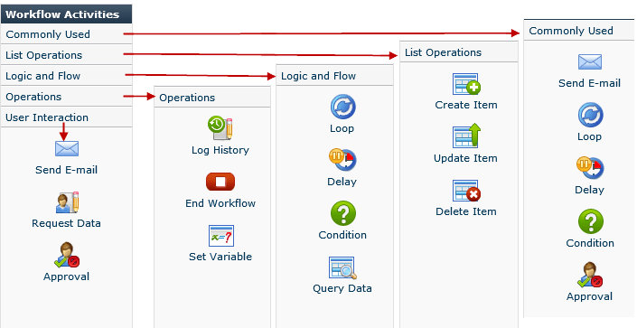Select the Update Item activity icon
This screenshot has height=328, width=637.
466,136
